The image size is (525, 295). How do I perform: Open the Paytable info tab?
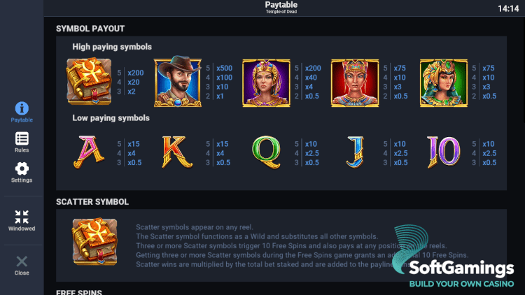pyautogui.click(x=22, y=112)
